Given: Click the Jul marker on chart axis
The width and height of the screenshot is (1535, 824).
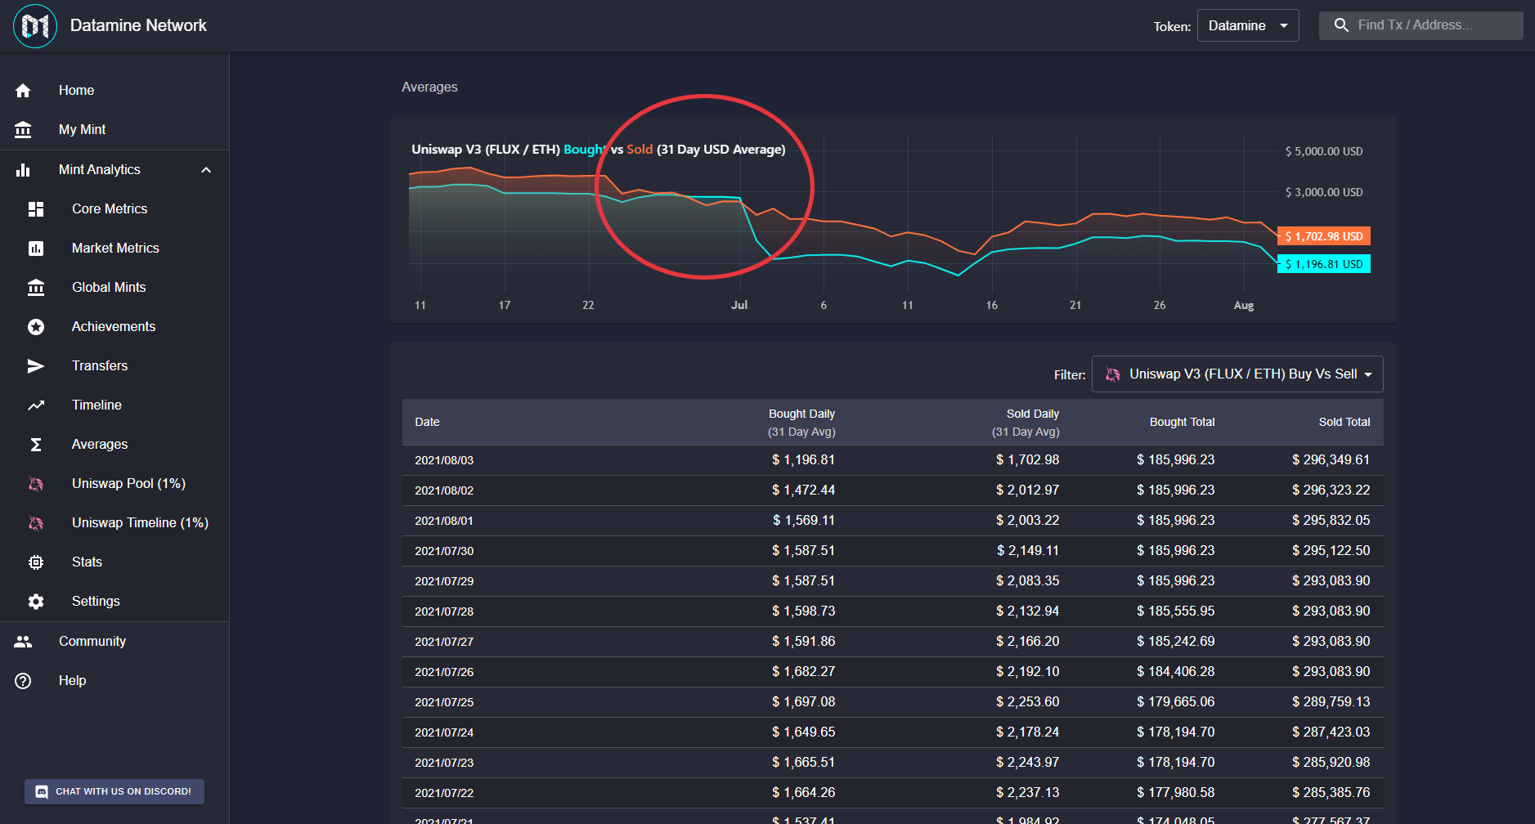Looking at the screenshot, I should [x=739, y=305].
